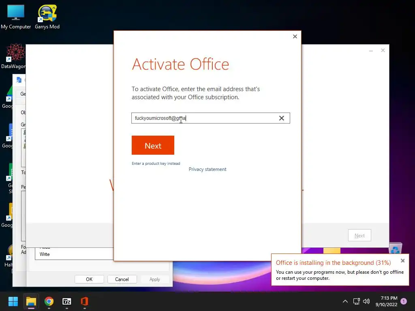Click the disabled Apply button in the properties dialog
Viewport: 415px width, 311px height.
pos(154,279)
